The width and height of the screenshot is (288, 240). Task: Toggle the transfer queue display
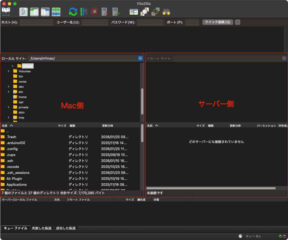pos(56,12)
